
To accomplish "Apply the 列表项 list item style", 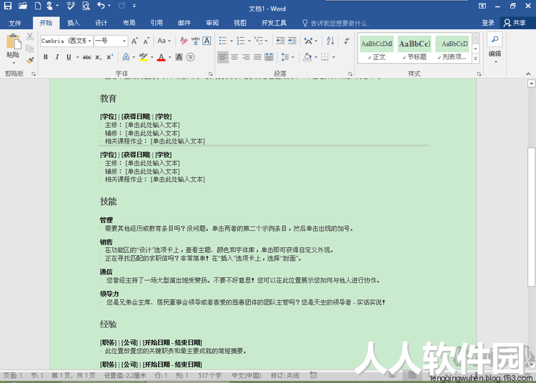I will [x=452, y=48].
